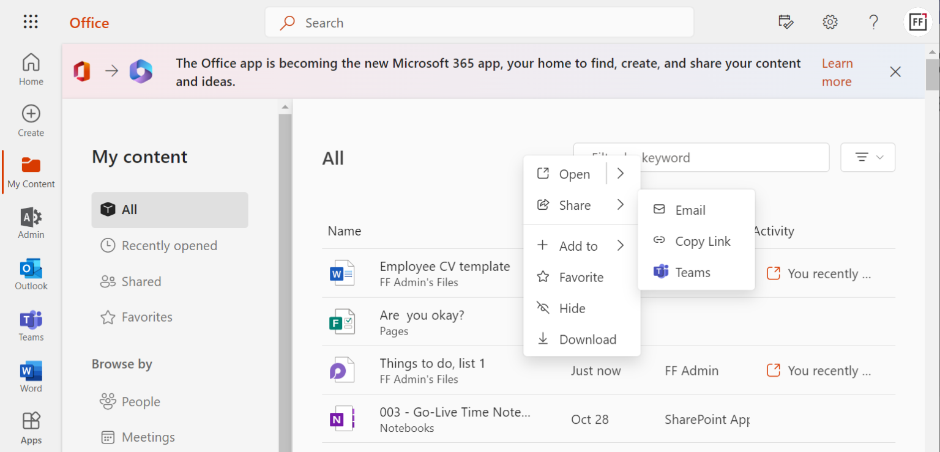
Task: Click the top Search box
Action: [x=479, y=23]
